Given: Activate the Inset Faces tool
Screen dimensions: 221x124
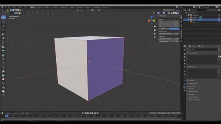Looking at the screenshot, I should click(x=3, y=55).
